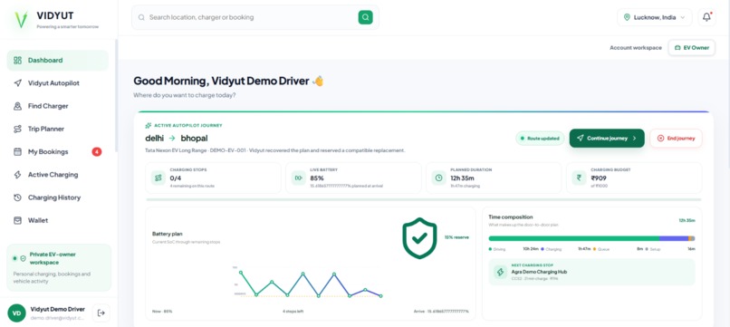Viewport: 730px width, 327px height.
Task: Click the My Bookings calendar icon
Action: [18, 151]
